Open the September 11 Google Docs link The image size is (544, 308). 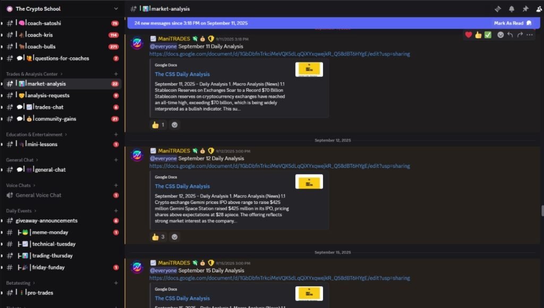coord(279,54)
